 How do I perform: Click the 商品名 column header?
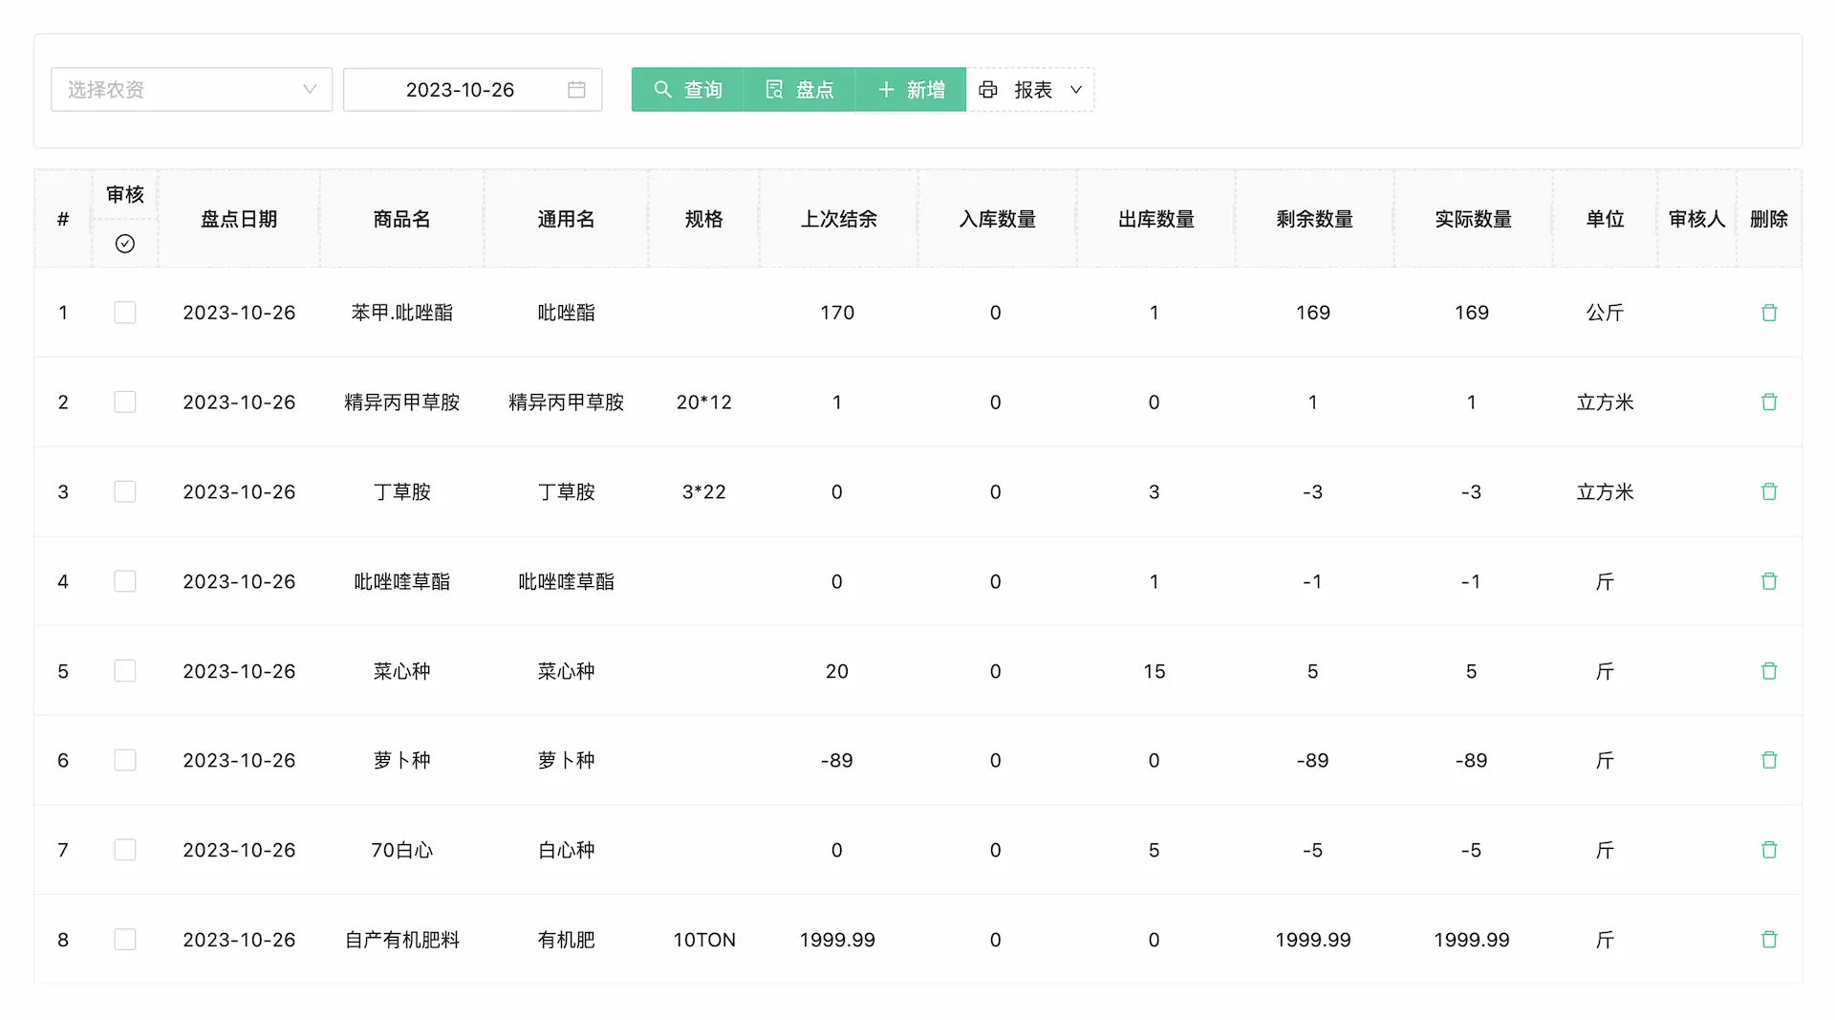coord(401,219)
